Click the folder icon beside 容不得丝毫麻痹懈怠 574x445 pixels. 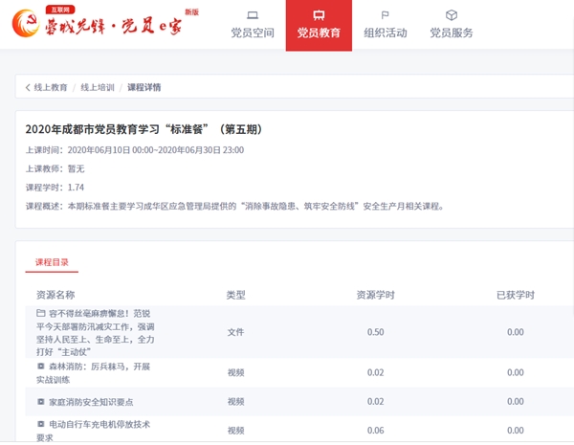[x=40, y=313]
